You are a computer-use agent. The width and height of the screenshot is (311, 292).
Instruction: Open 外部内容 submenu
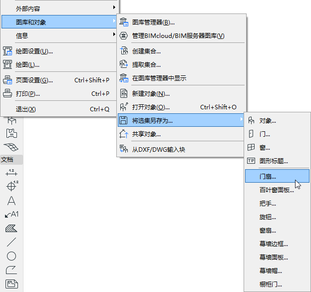[59, 8]
